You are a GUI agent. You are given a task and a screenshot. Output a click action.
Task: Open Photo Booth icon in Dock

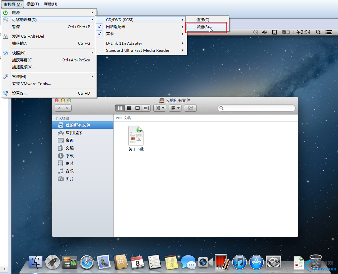pos(222,262)
